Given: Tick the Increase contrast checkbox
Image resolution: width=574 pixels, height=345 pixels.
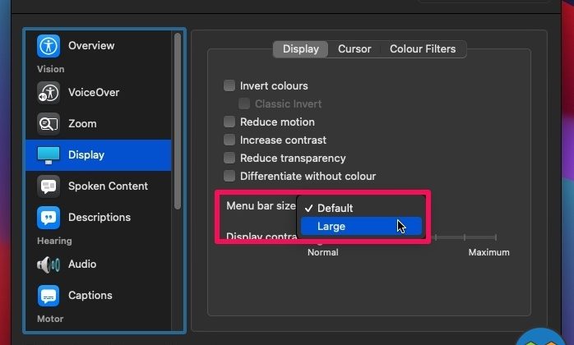Looking at the screenshot, I should pyautogui.click(x=229, y=140).
